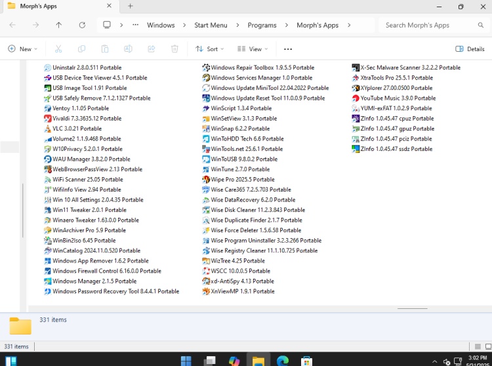
Task: Toggle the Details pane button
Action: [x=470, y=49]
